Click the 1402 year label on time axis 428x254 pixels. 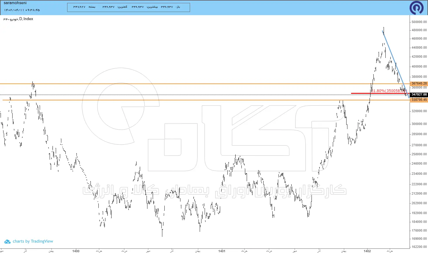[367, 251]
